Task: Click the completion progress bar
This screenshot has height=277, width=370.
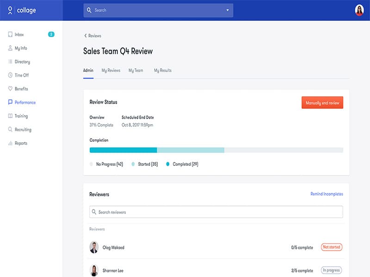Action: click(x=216, y=150)
